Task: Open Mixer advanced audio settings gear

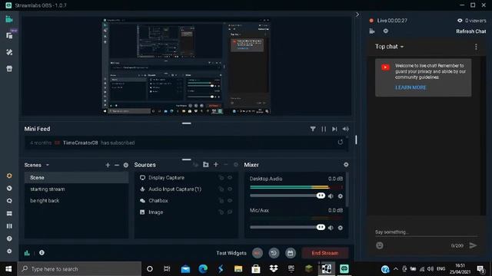Action: click(346, 165)
